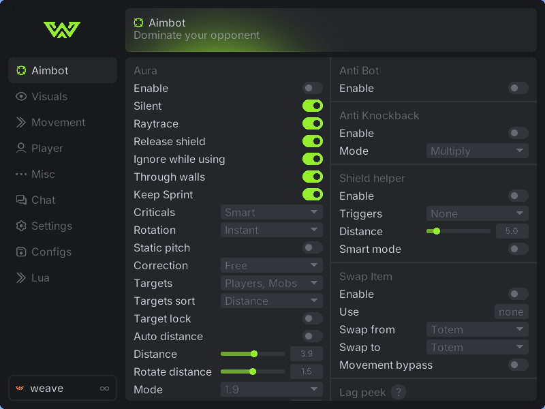
Task: Switch to the Misc tab
Action: click(43, 175)
